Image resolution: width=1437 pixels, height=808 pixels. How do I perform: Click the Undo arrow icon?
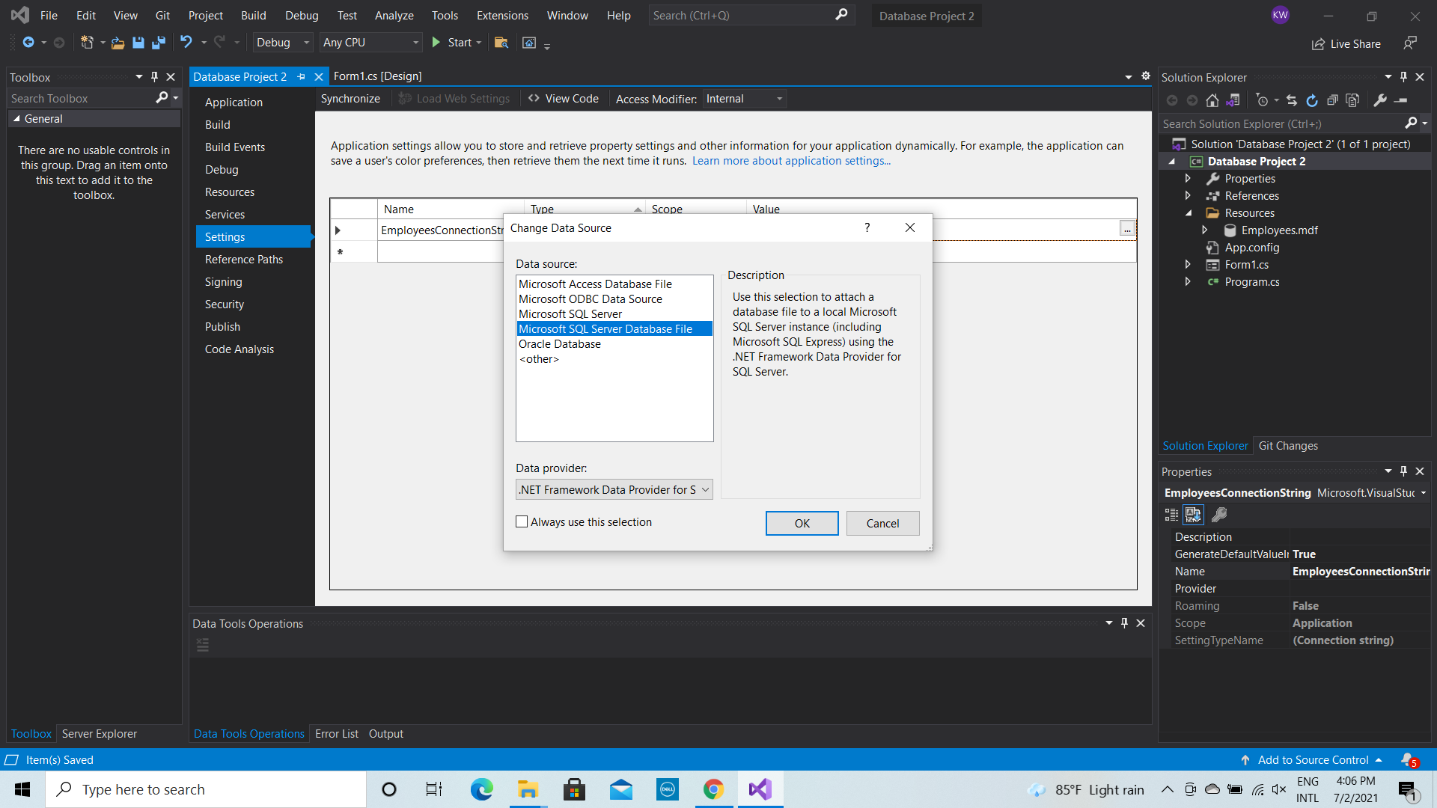(x=186, y=43)
